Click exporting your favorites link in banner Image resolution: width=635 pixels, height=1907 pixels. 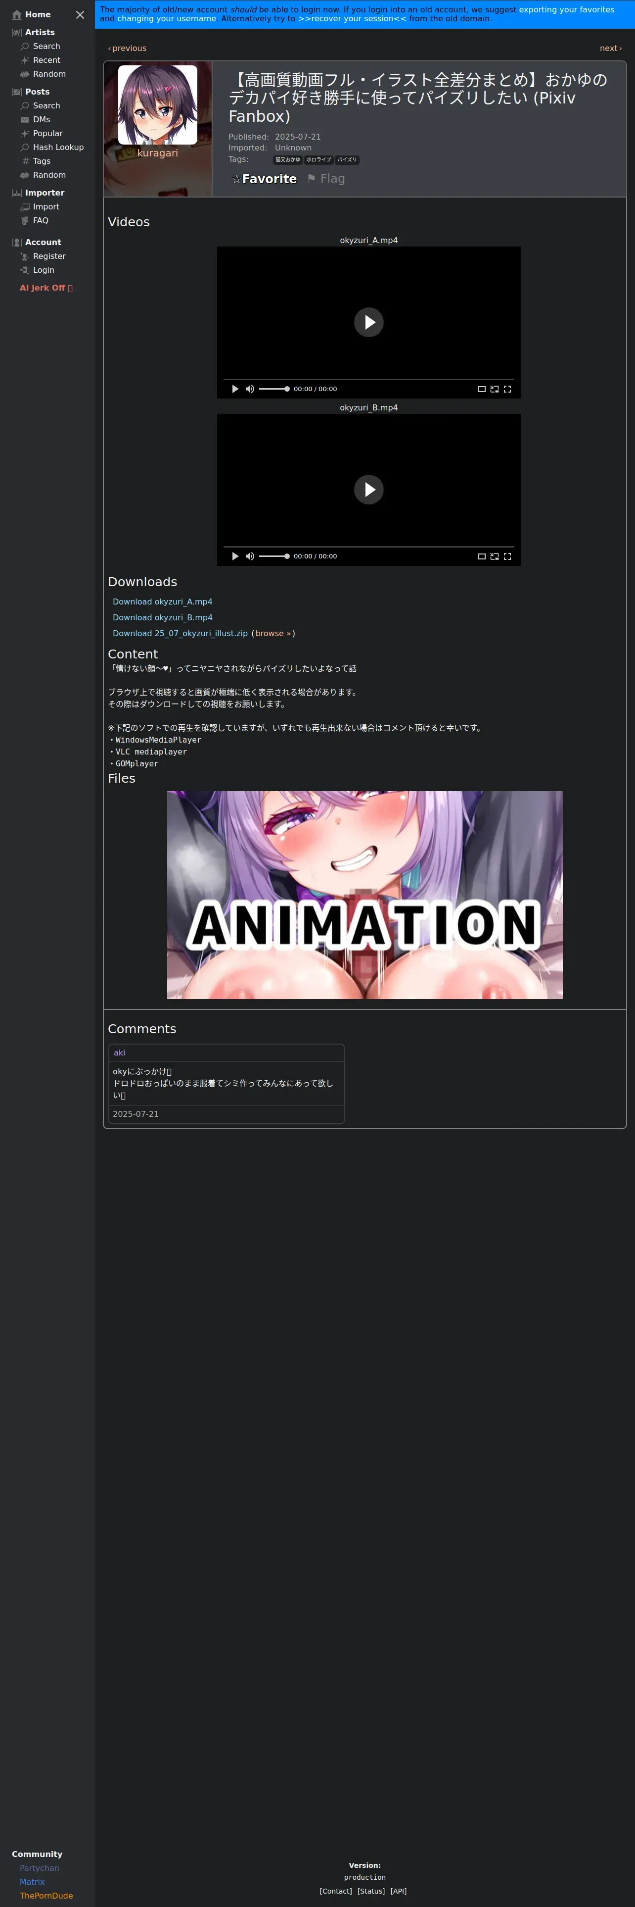(566, 9)
